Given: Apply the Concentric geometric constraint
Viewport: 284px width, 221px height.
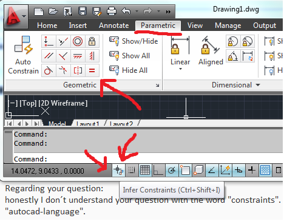Looking at the screenshot, I should point(78,41).
